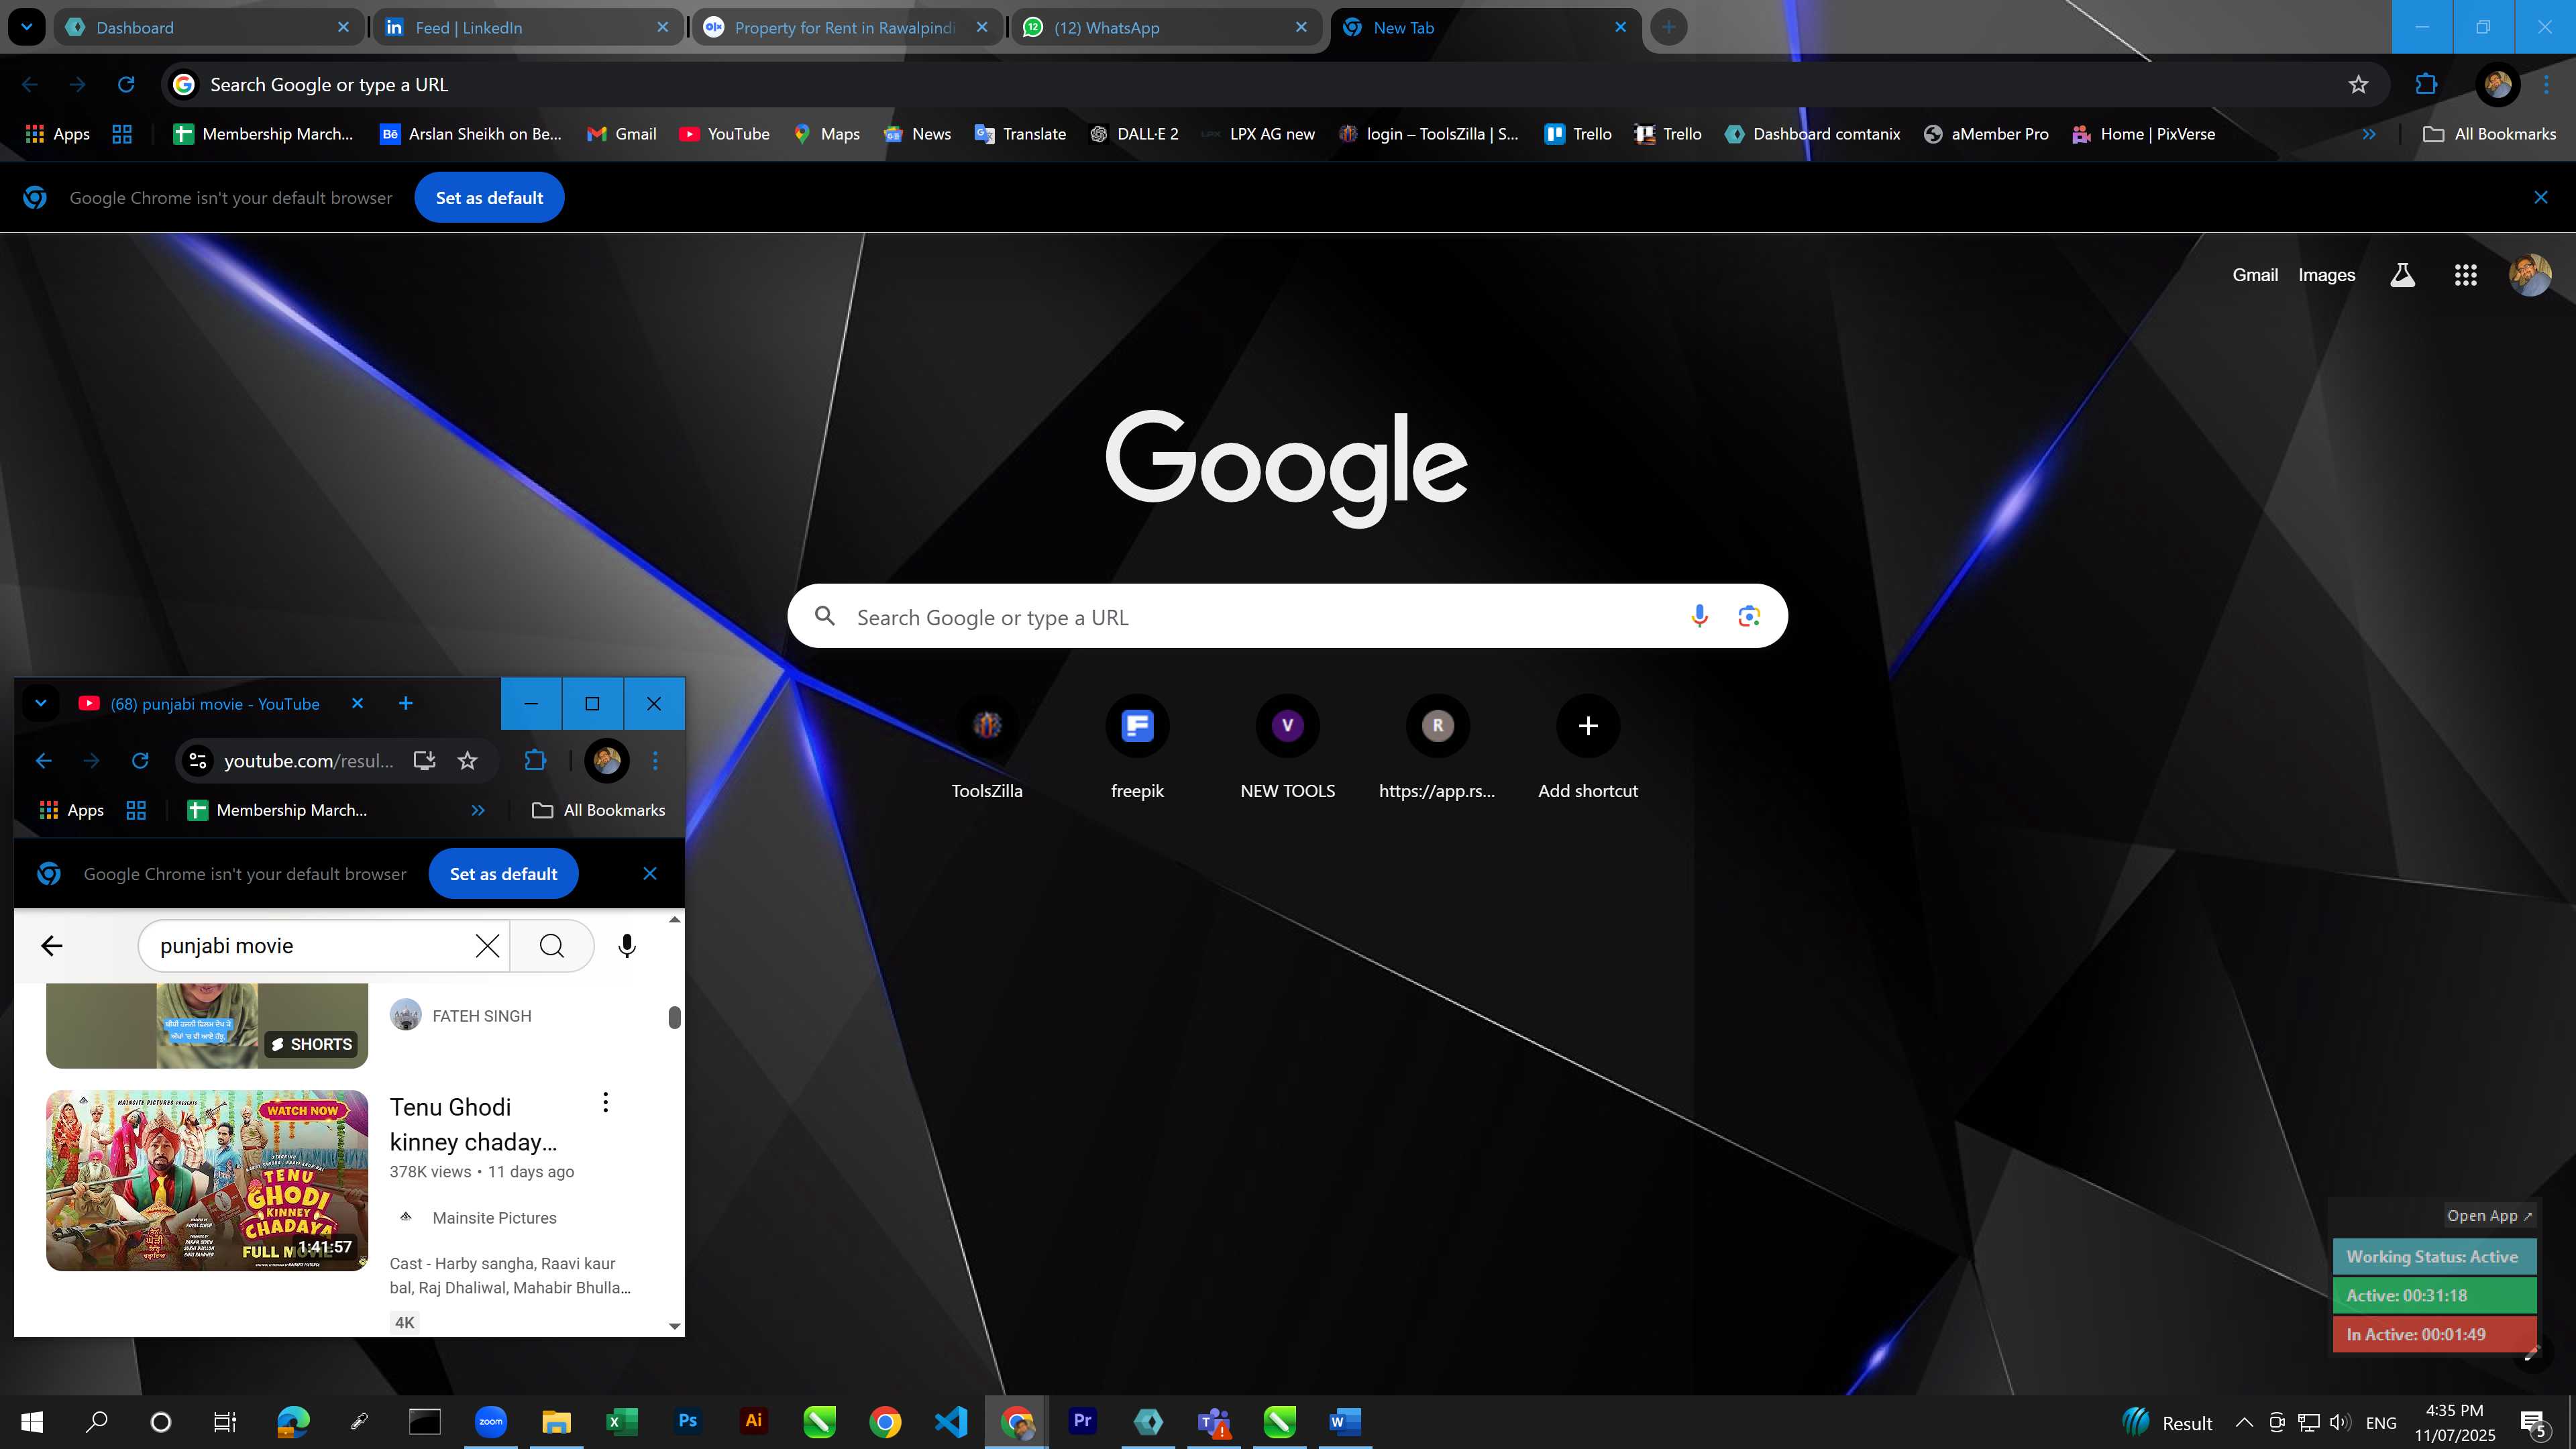Viewport: 2576px width, 1449px height.
Task: Click the YouTube search magnifier button
Action: click(552, 946)
